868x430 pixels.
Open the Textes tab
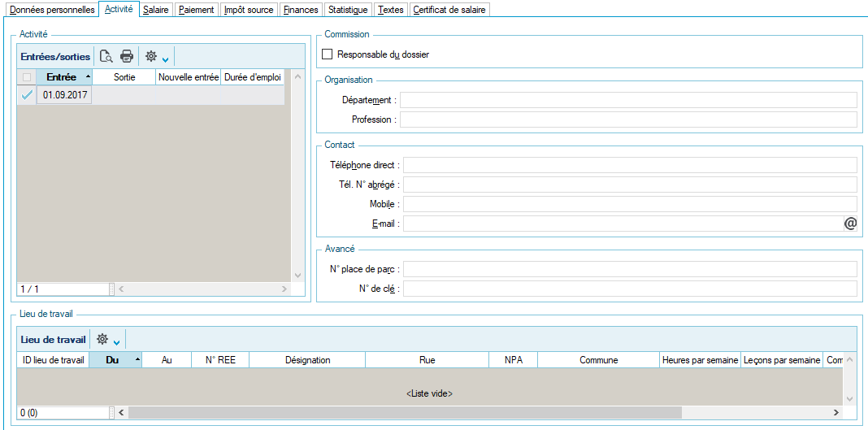pos(391,10)
